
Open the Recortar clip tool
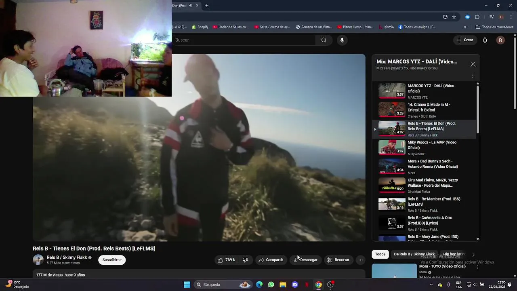click(338, 260)
